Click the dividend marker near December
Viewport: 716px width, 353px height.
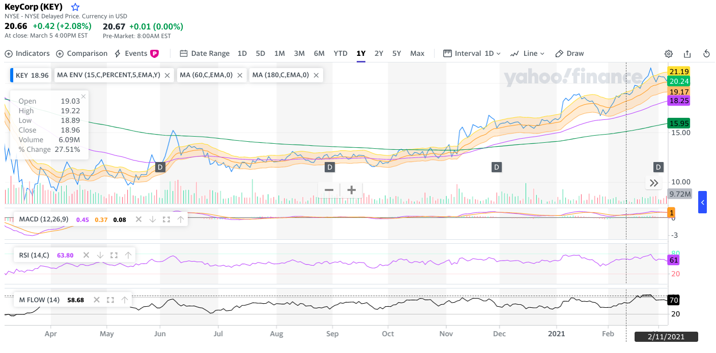coord(497,167)
